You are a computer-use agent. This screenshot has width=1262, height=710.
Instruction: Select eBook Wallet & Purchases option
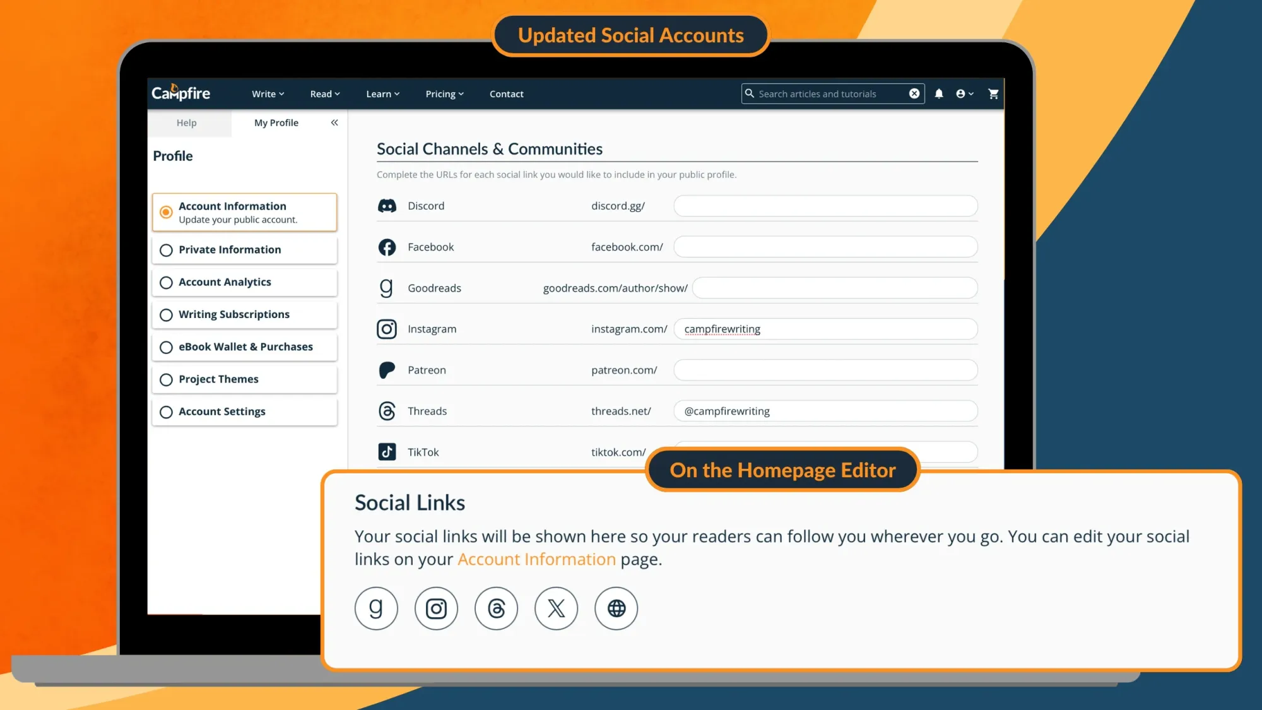coord(244,346)
